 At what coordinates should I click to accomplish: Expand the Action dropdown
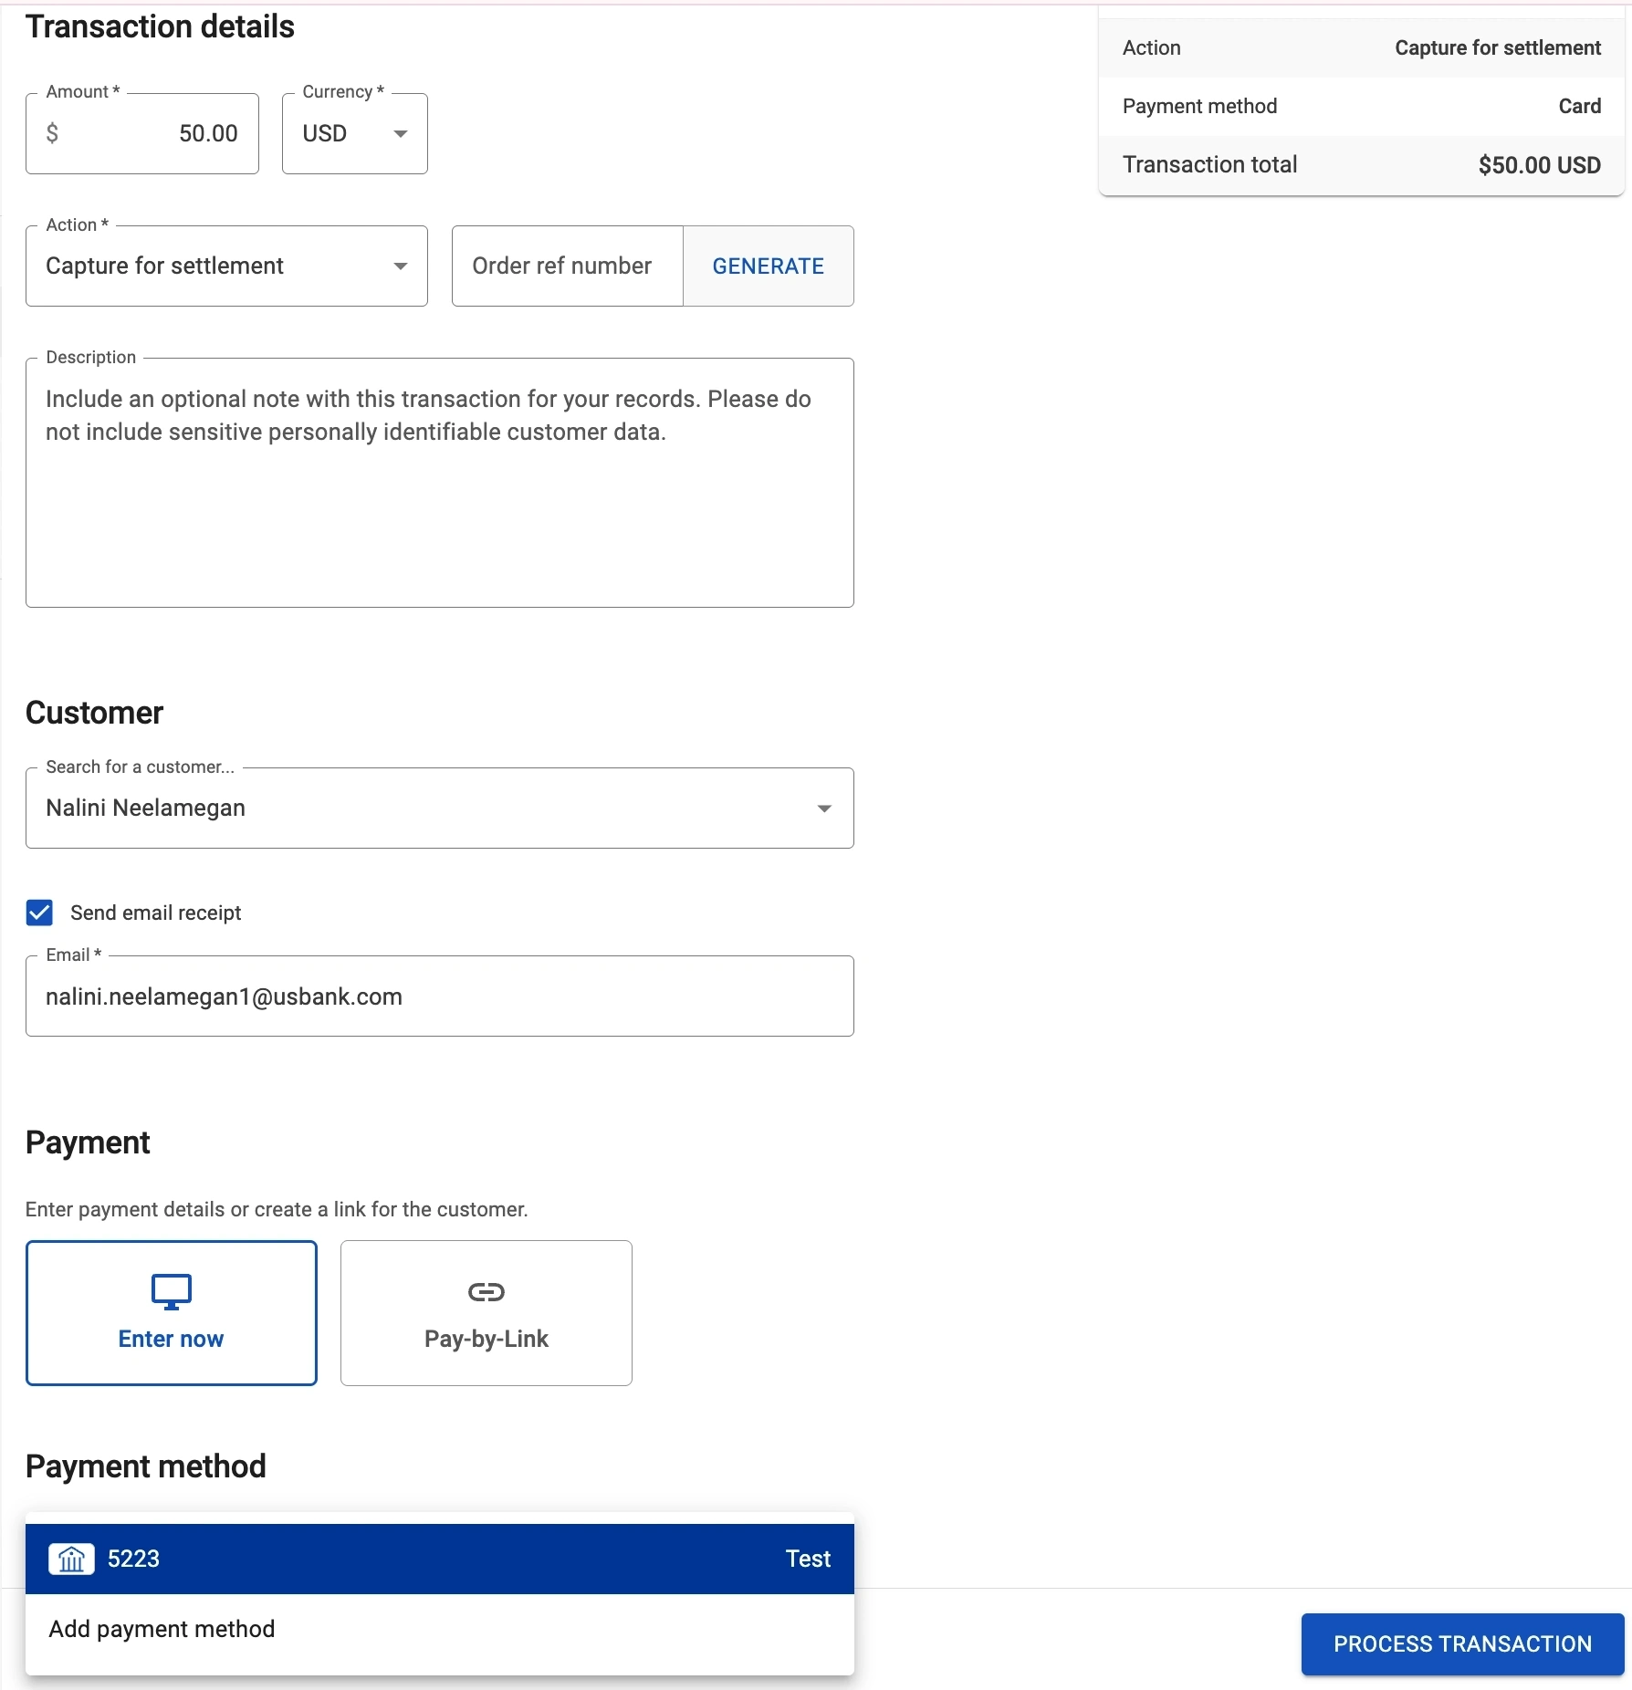pos(226,266)
